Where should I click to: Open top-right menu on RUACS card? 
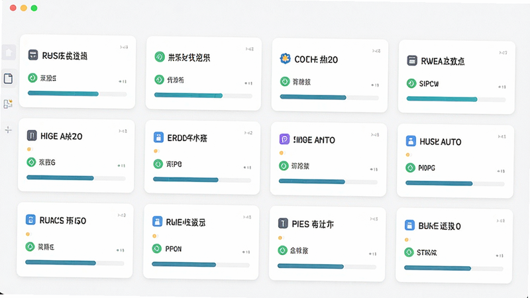pos(122,215)
